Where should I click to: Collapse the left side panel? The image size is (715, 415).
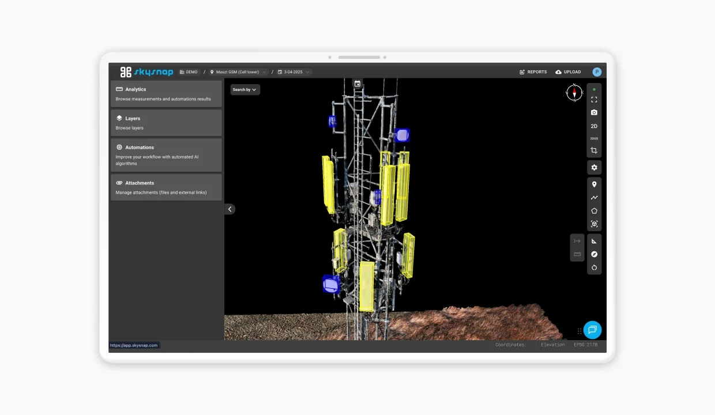[229, 209]
